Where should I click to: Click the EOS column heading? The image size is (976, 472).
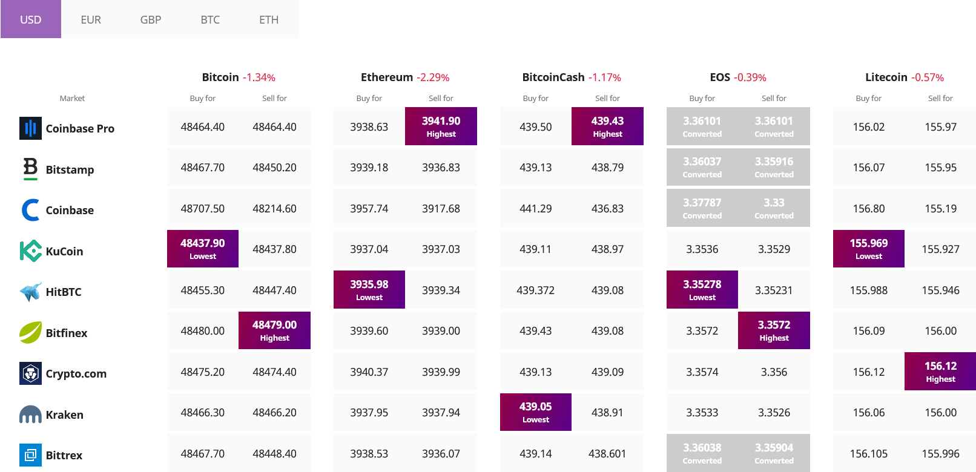point(720,77)
